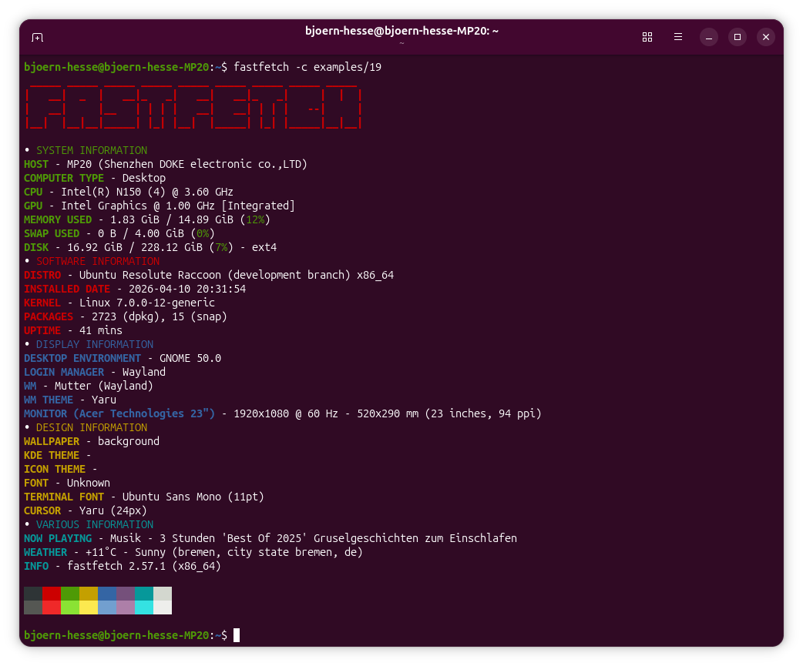Click the light gray color block
Image resolution: width=803 pixels, height=666 pixels.
pos(163,594)
